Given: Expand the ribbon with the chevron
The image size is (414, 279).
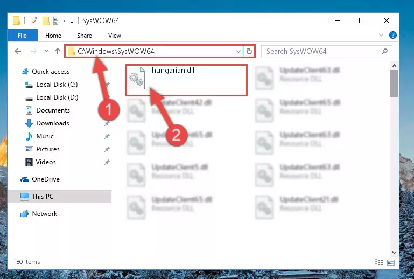Looking at the screenshot, I should tap(381, 35).
